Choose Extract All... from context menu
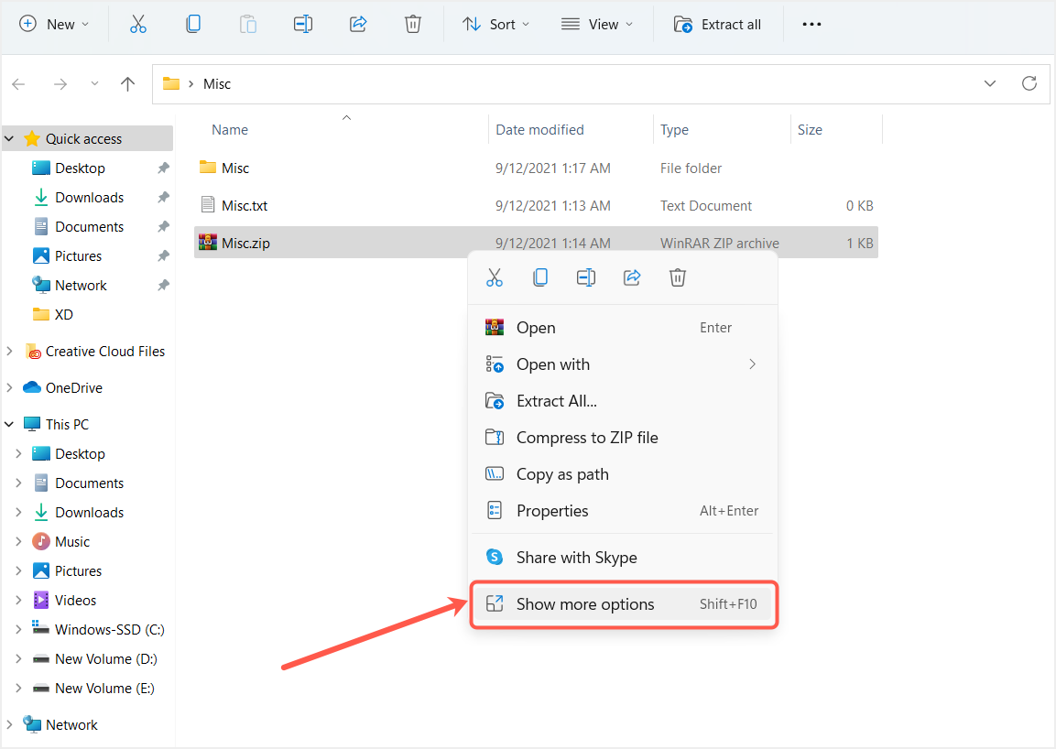 pyautogui.click(x=557, y=401)
